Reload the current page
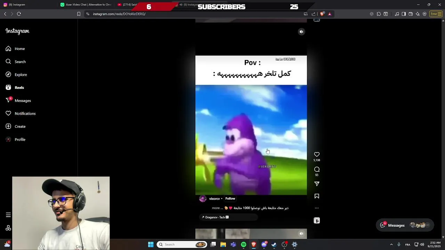445x250 pixels. point(19,14)
